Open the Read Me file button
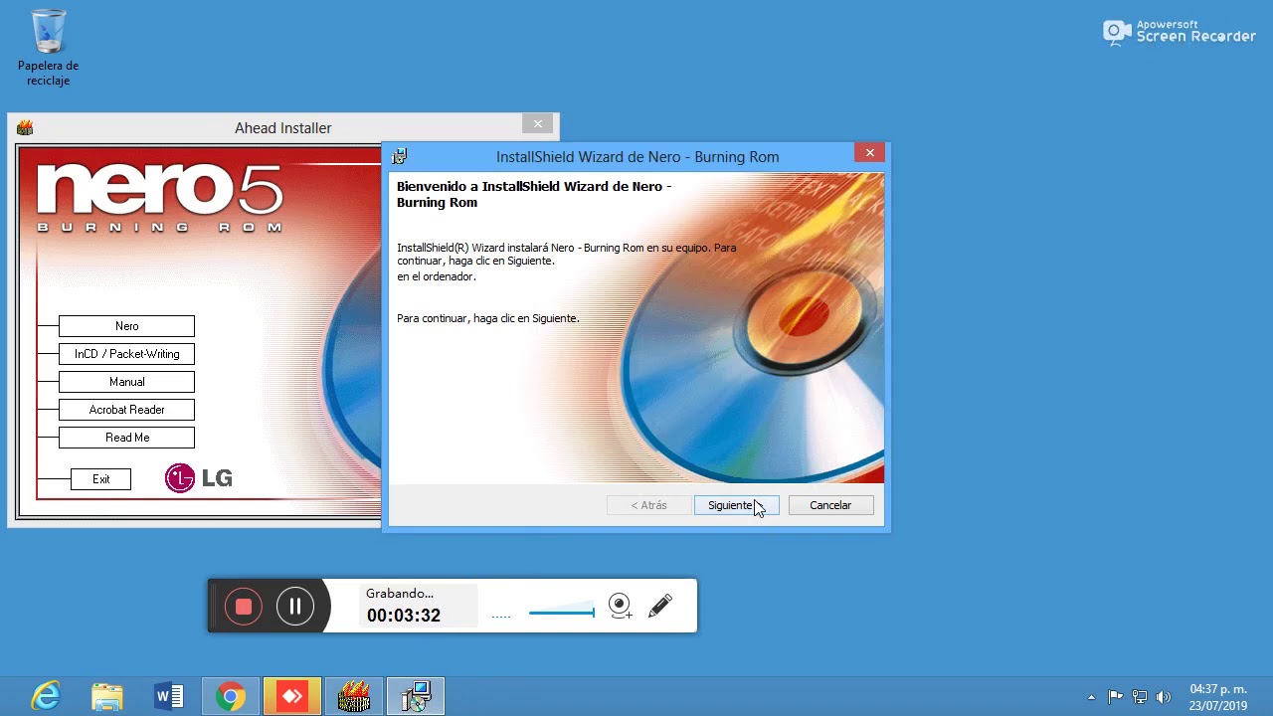 [x=126, y=438]
